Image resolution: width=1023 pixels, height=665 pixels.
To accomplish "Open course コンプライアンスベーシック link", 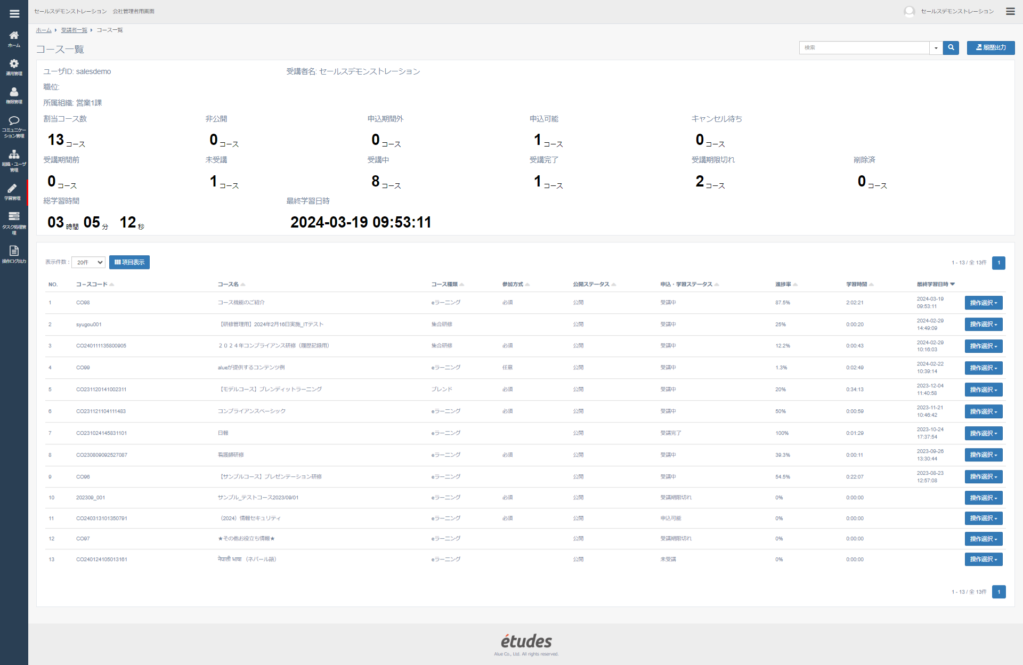I will click(251, 411).
